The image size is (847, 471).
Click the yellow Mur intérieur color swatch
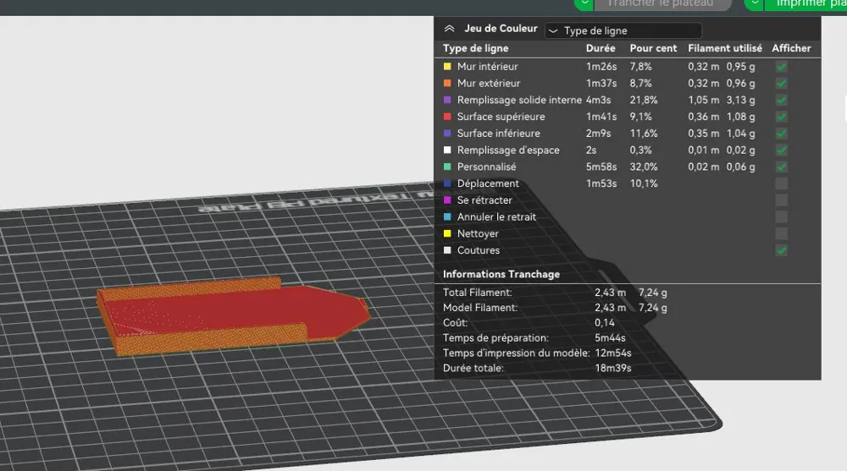point(447,66)
